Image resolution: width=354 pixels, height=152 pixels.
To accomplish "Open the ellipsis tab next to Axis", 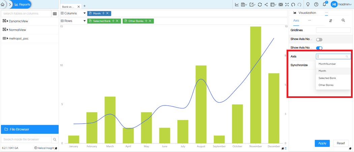I will pos(309,20).
